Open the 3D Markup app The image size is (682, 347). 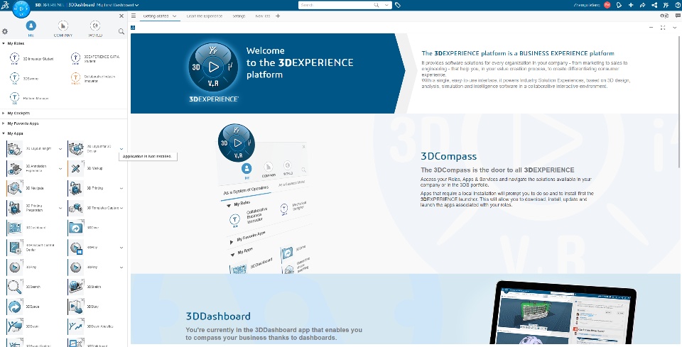pos(76,168)
